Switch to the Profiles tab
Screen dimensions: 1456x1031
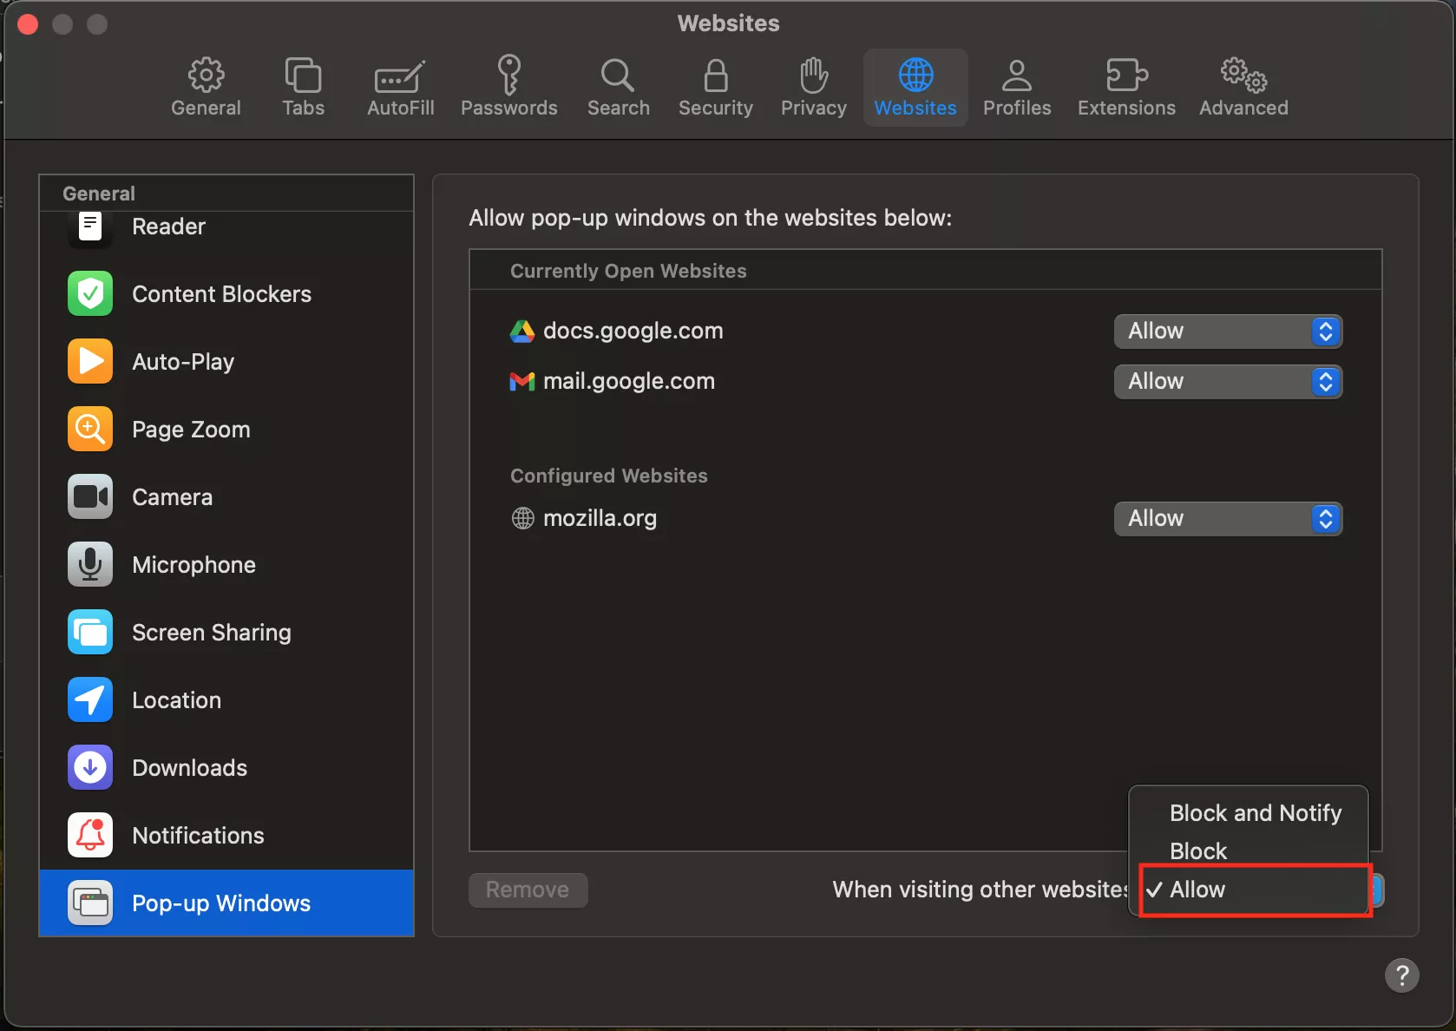[1016, 88]
